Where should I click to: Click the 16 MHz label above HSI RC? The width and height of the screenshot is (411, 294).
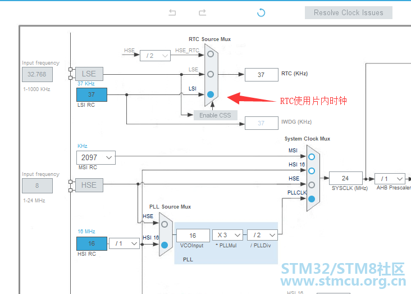coord(86,231)
